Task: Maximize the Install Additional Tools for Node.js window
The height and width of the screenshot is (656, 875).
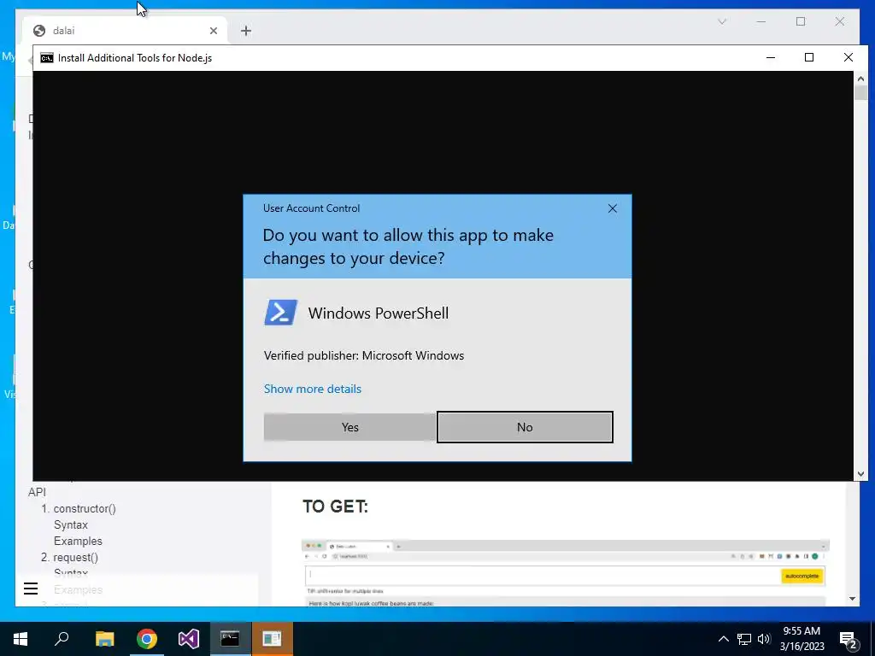Action: (x=809, y=57)
